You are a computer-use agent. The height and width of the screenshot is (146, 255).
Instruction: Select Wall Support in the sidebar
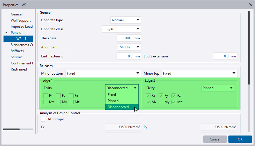point(21,20)
